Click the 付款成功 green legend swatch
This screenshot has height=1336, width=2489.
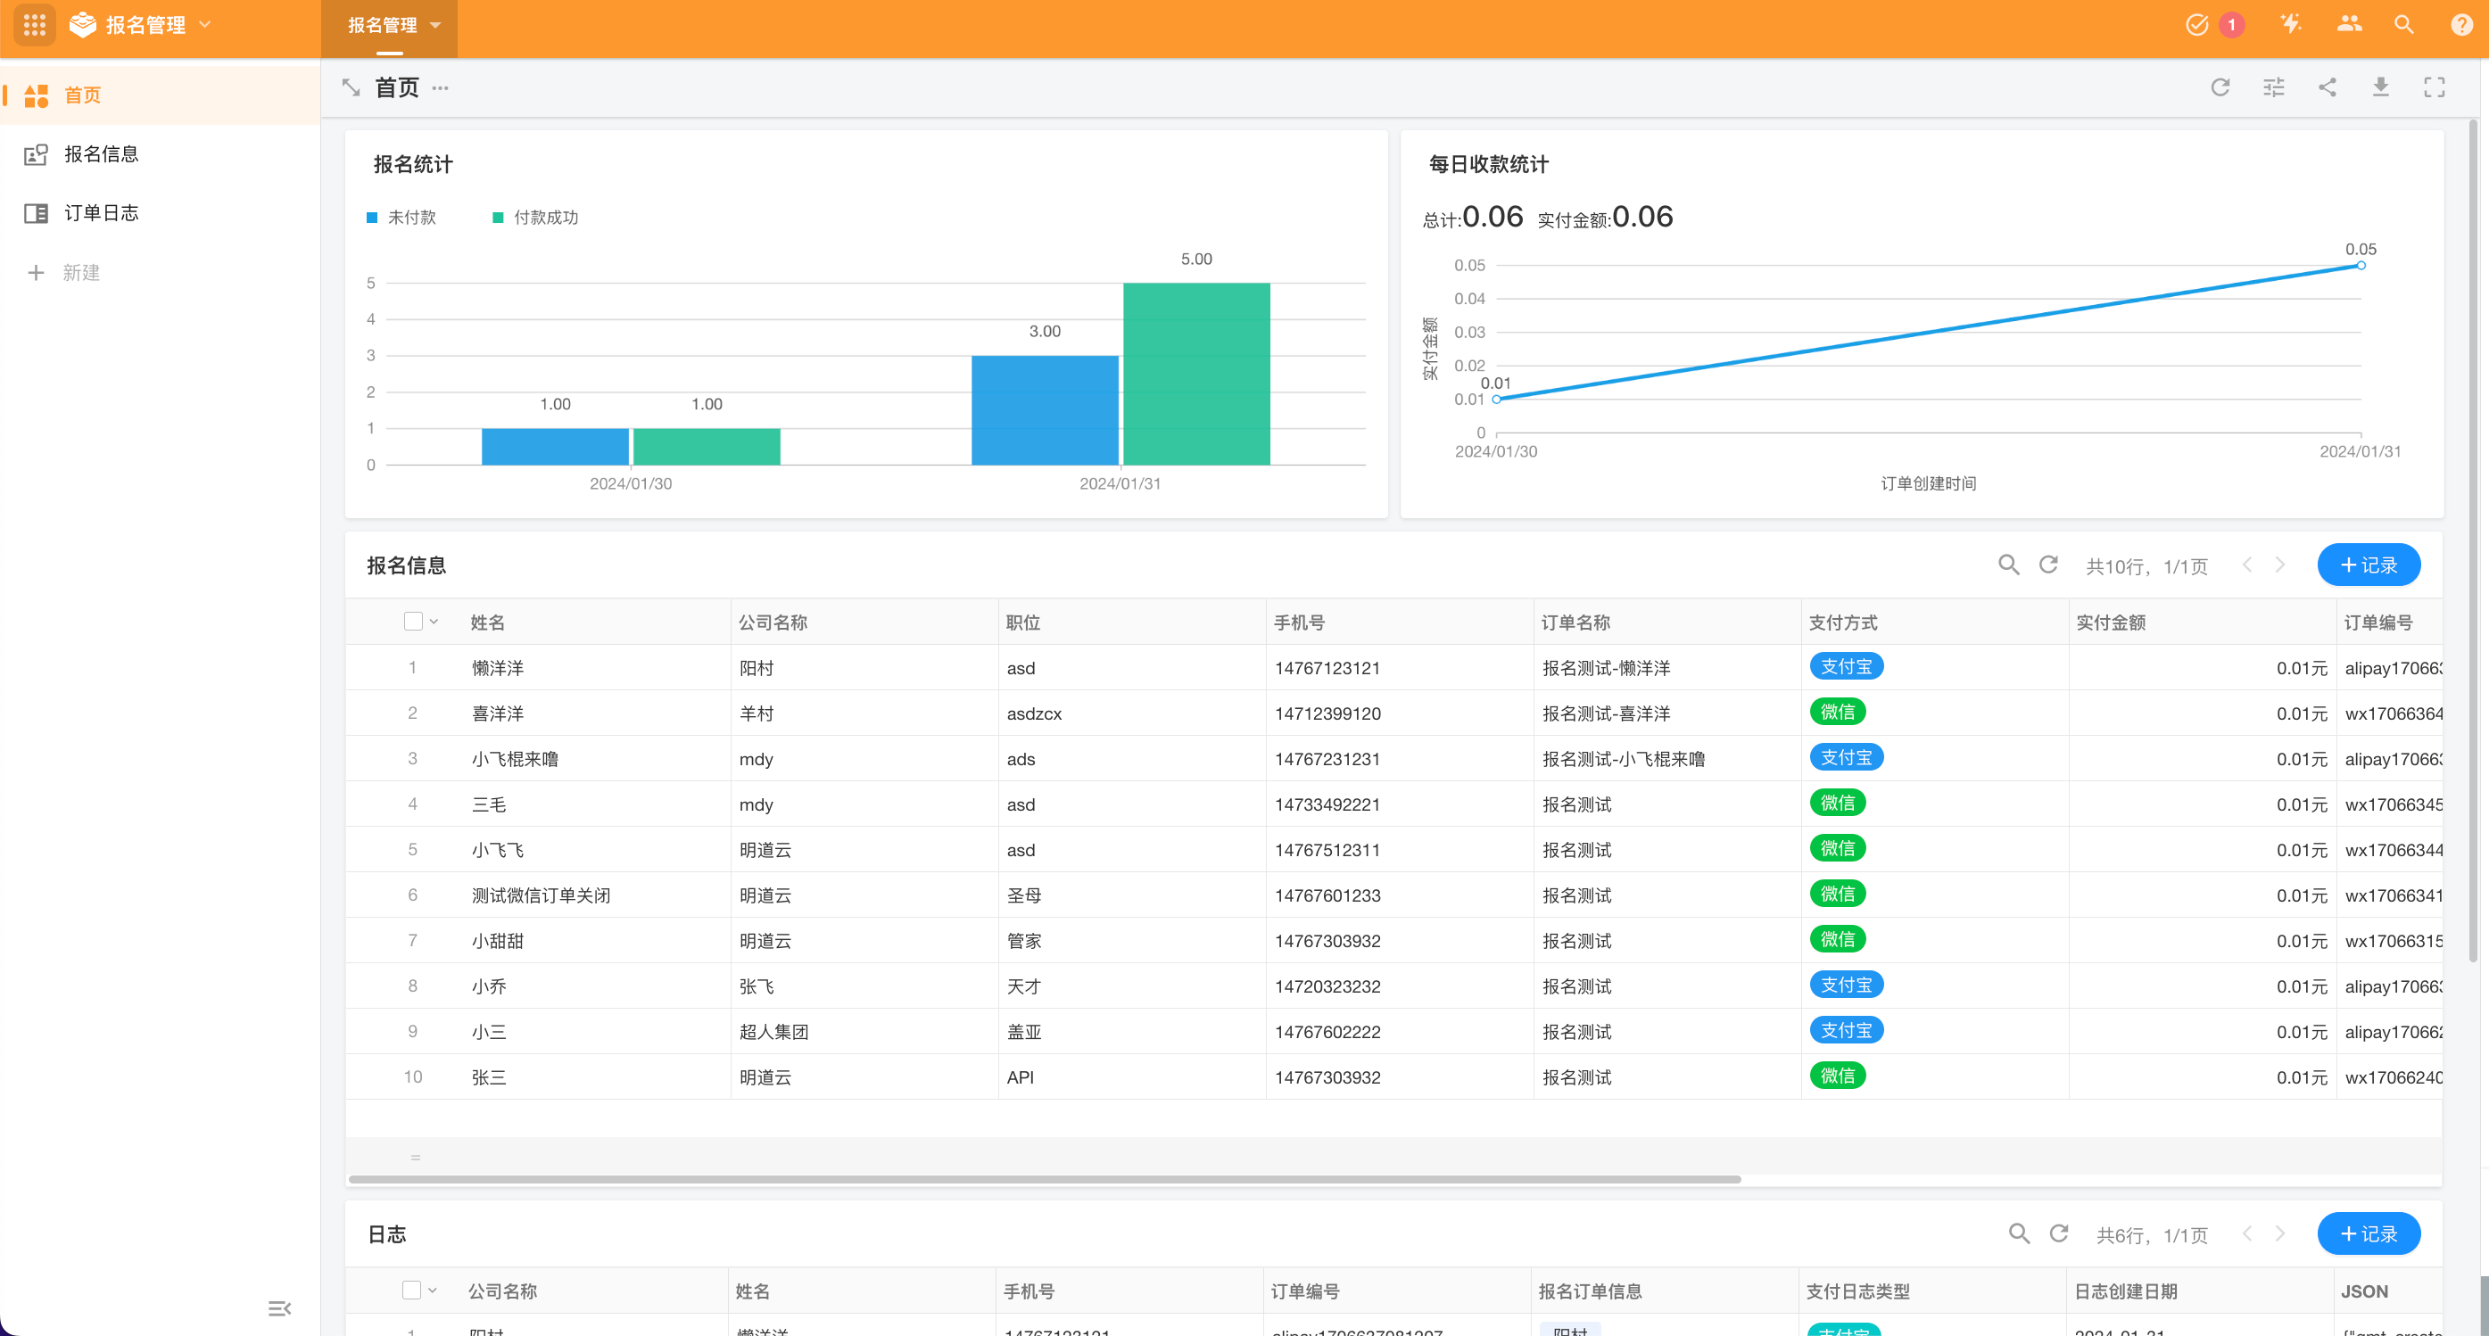click(x=498, y=218)
